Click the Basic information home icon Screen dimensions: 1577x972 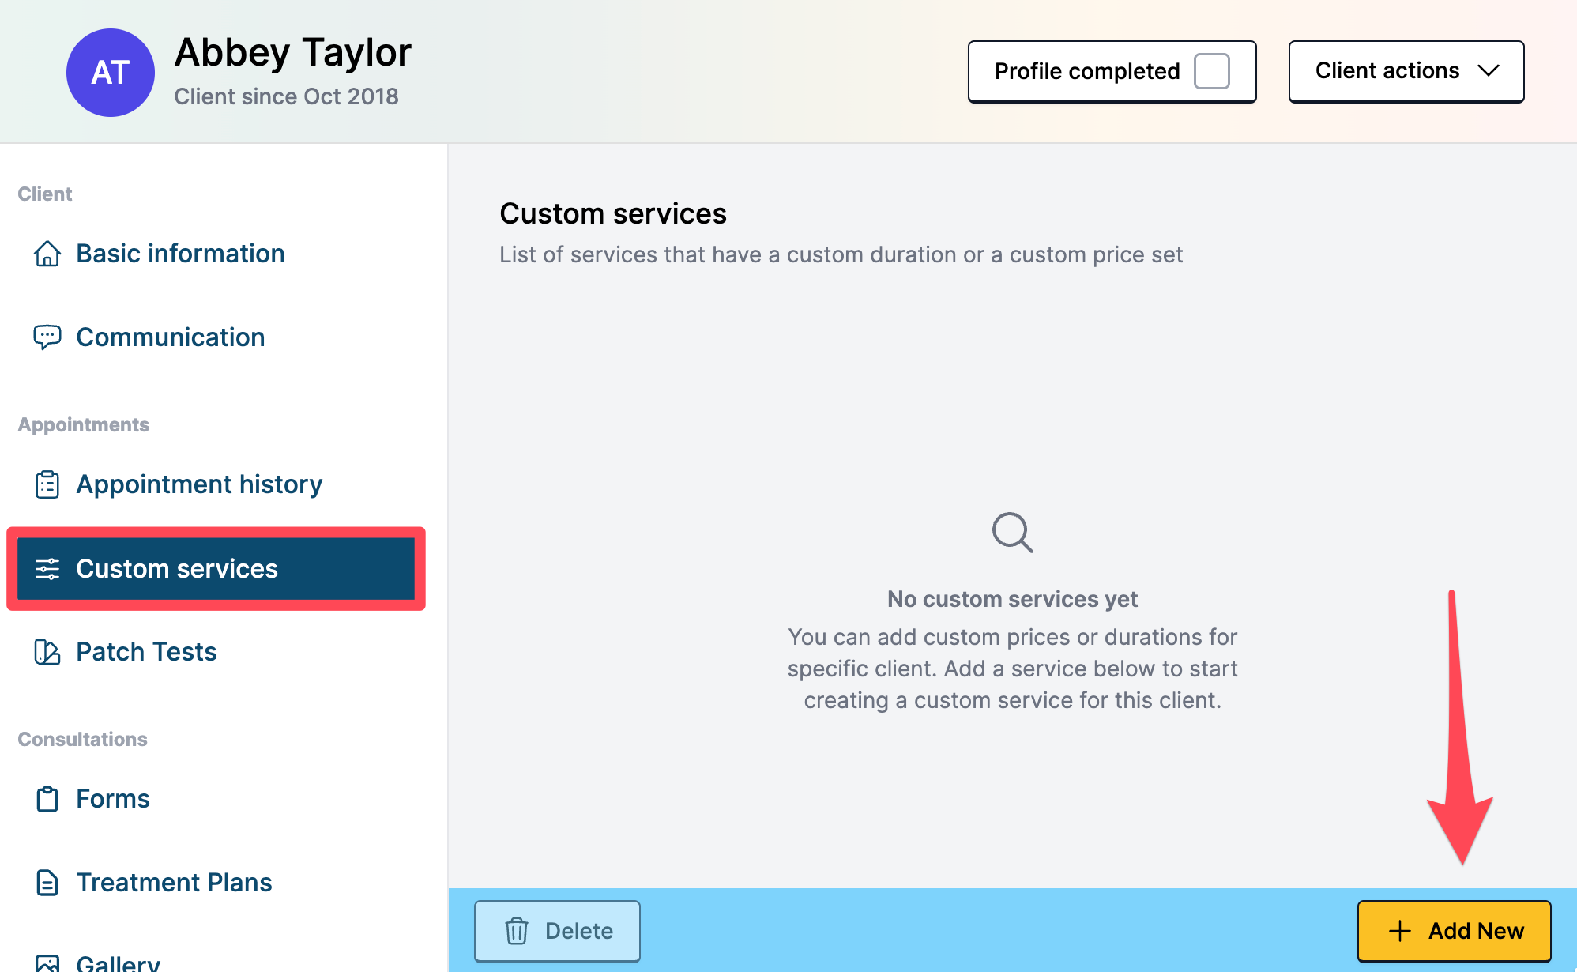[x=47, y=254]
